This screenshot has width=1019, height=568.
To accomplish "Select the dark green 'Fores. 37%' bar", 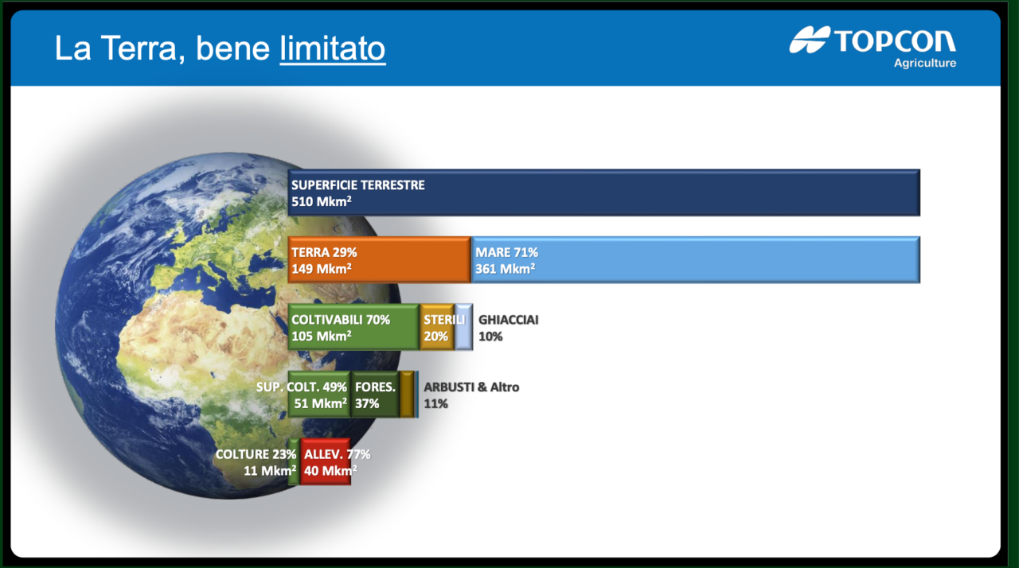I will click(x=376, y=395).
